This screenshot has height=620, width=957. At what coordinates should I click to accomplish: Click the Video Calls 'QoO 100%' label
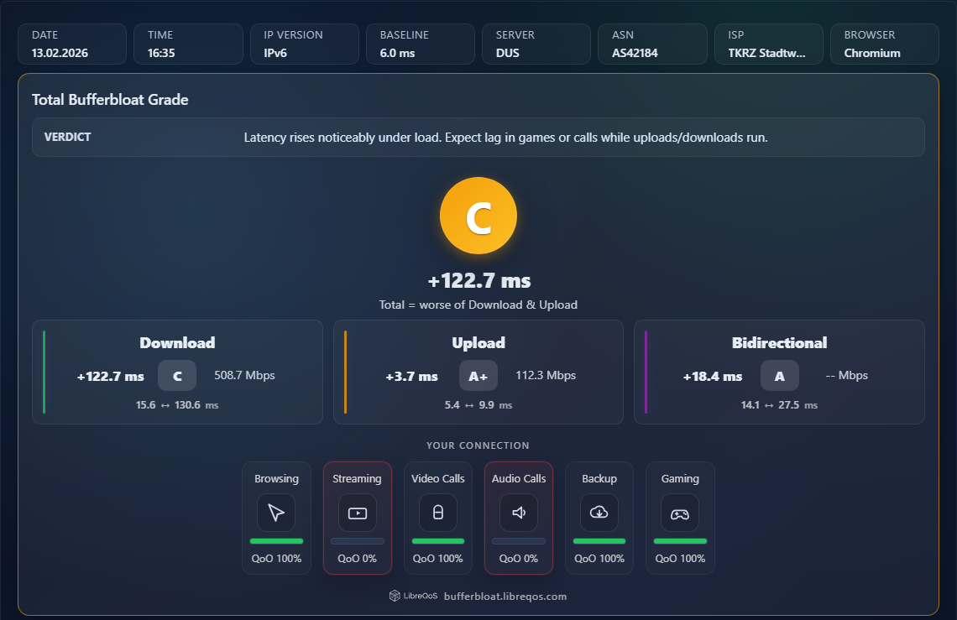click(x=437, y=559)
